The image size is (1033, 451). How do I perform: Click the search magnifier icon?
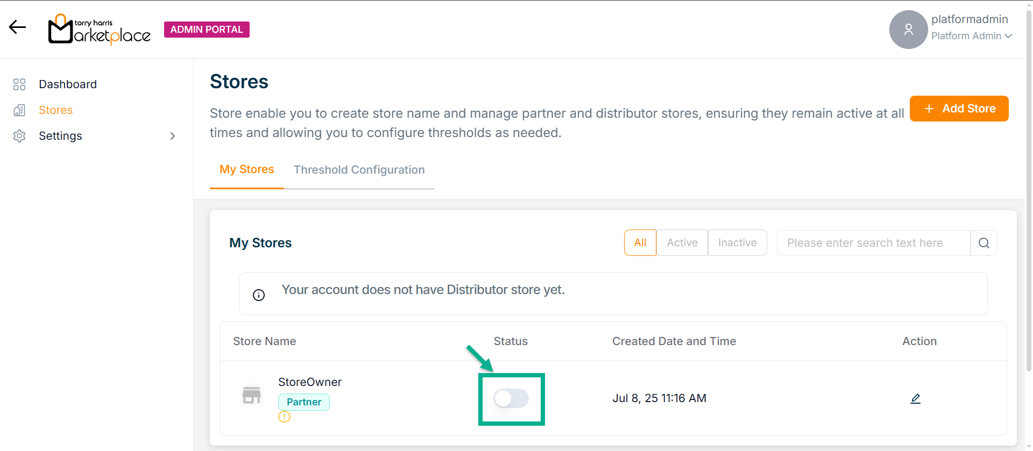pyautogui.click(x=984, y=243)
